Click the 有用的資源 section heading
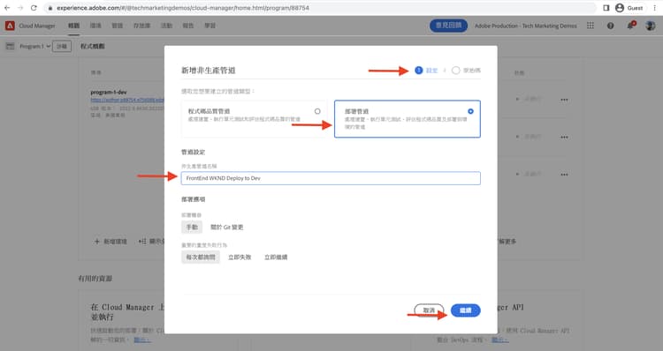Image resolution: width=663 pixels, height=351 pixels. point(95,279)
